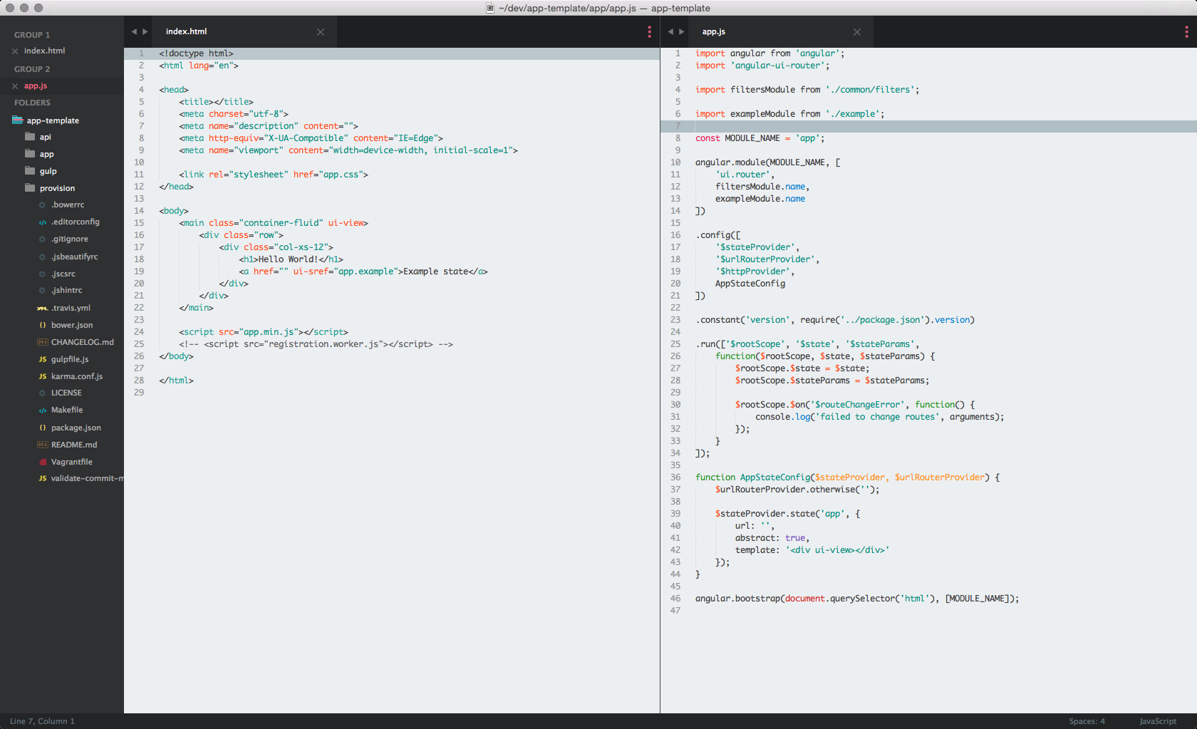Place cursor on 'Hello World!' heading line
Image resolution: width=1197 pixels, height=729 pixels.
pos(291,259)
